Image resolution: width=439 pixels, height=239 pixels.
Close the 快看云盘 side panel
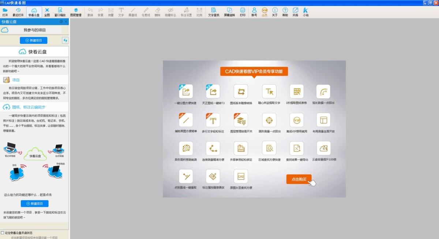click(x=66, y=22)
